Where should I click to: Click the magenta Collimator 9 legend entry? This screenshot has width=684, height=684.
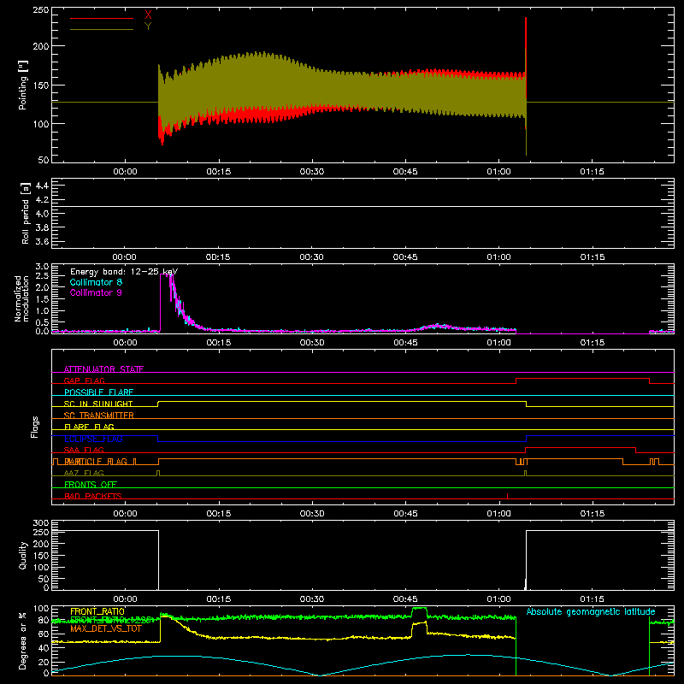96,292
